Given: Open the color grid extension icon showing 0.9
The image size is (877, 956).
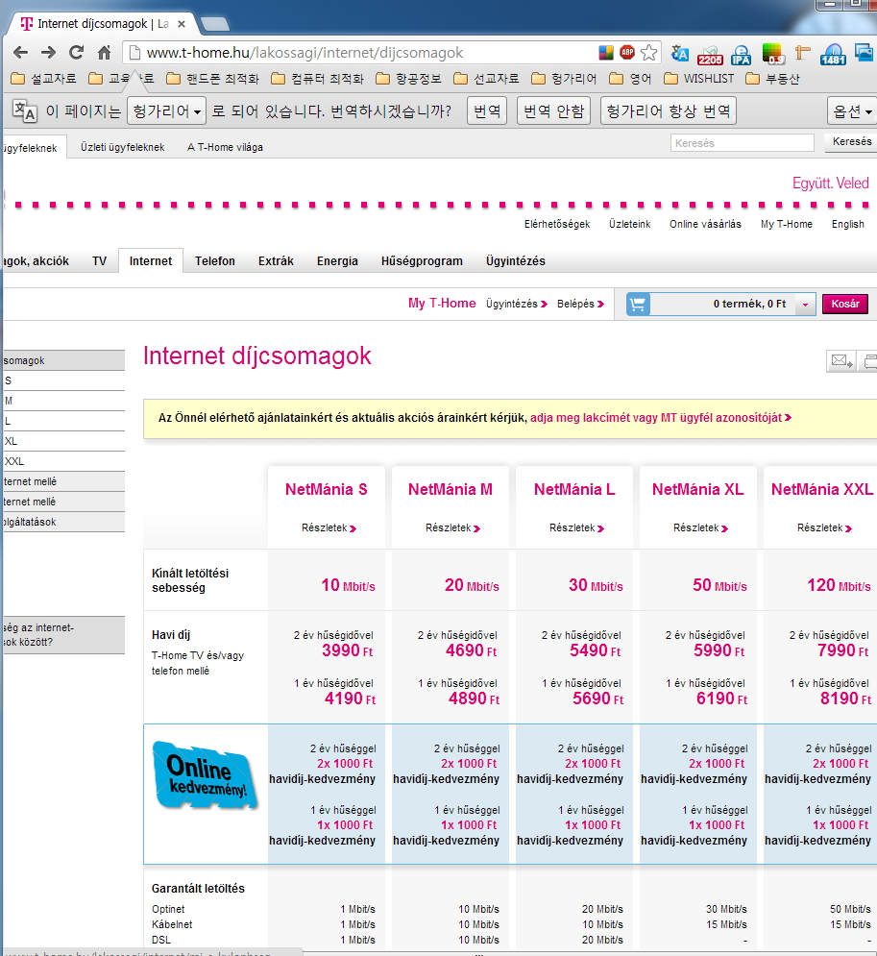Looking at the screenshot, I should coord(773,54).
